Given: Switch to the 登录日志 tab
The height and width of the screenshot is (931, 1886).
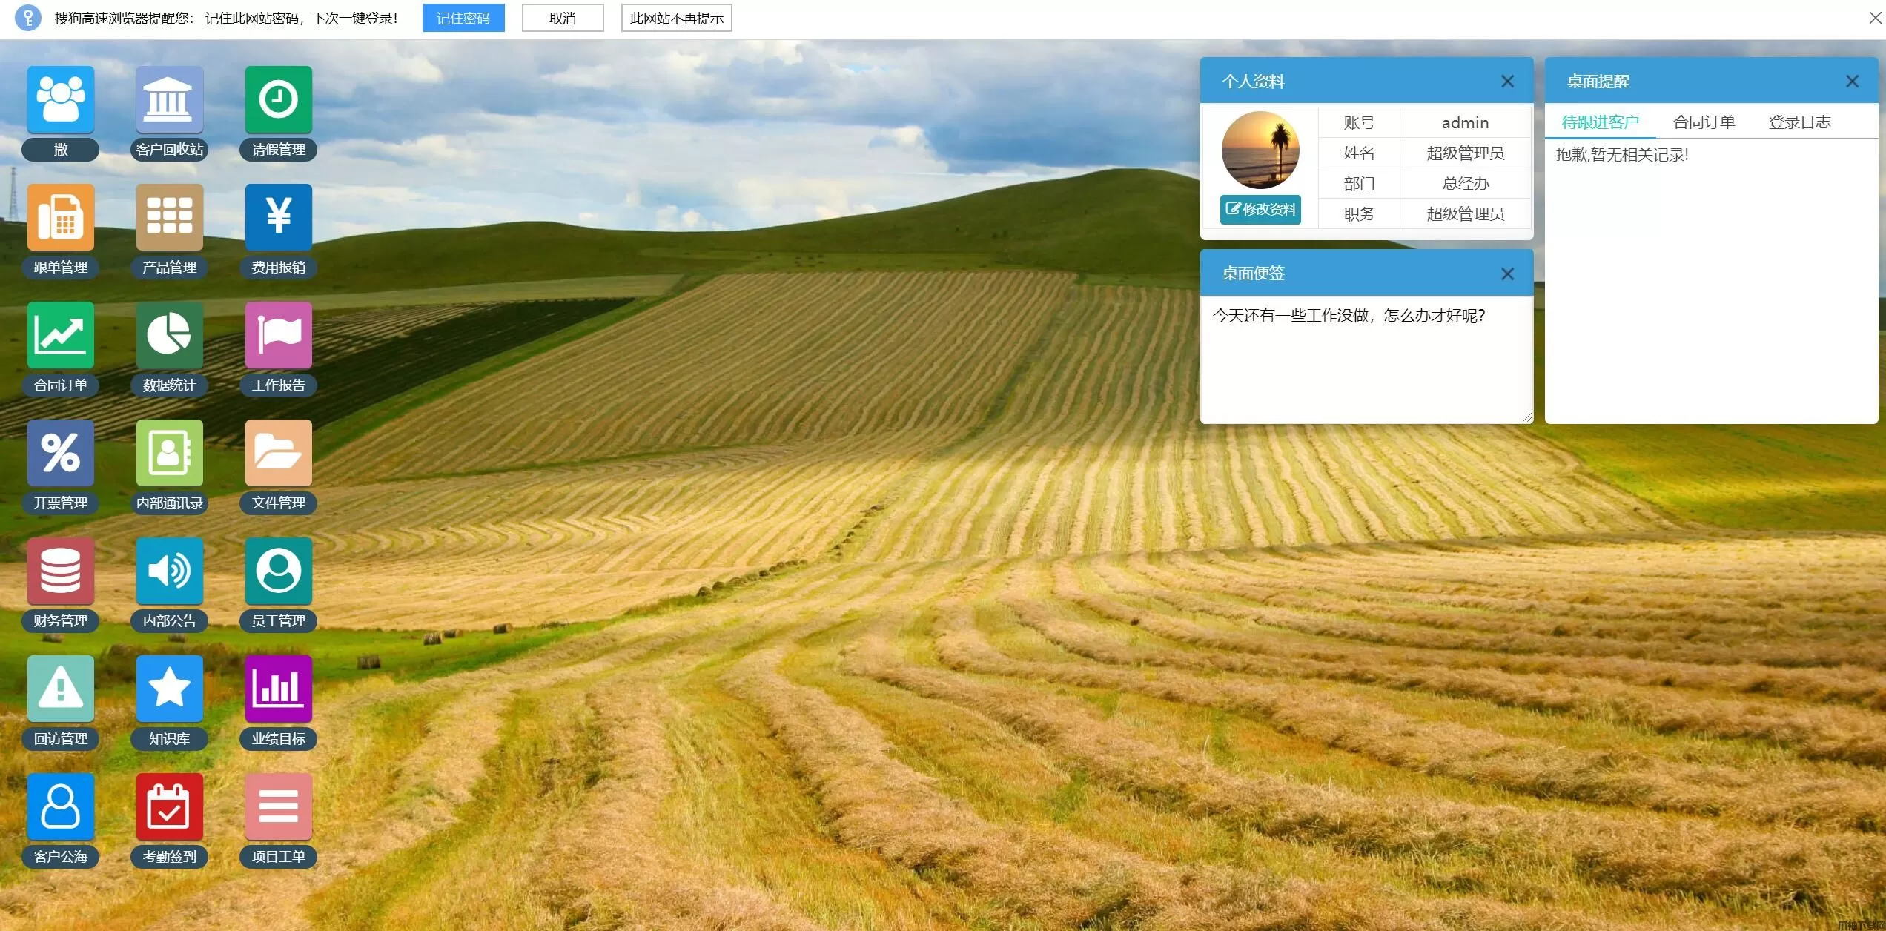Looking at the screenshot, I should point(1799,122).
